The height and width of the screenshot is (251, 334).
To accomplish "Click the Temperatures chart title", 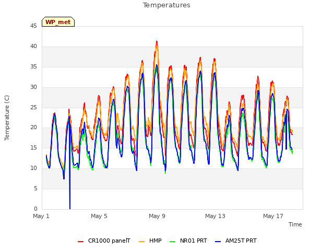I will click(x=166, y=5).
